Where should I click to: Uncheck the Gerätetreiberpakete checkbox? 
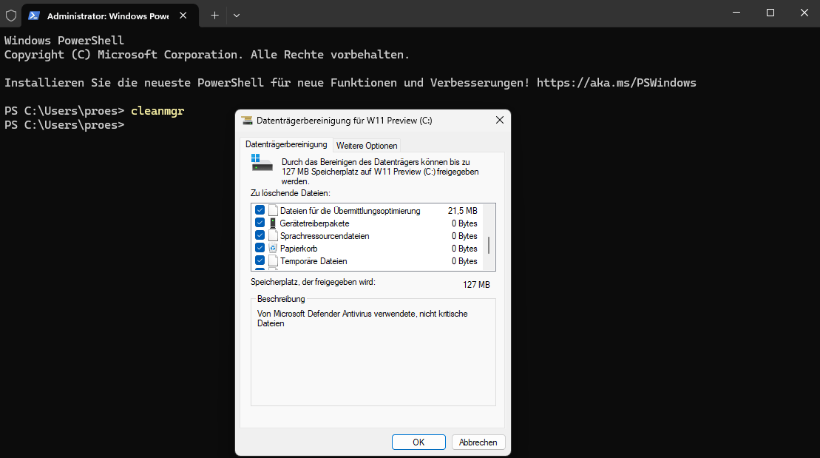pos(260,223)
